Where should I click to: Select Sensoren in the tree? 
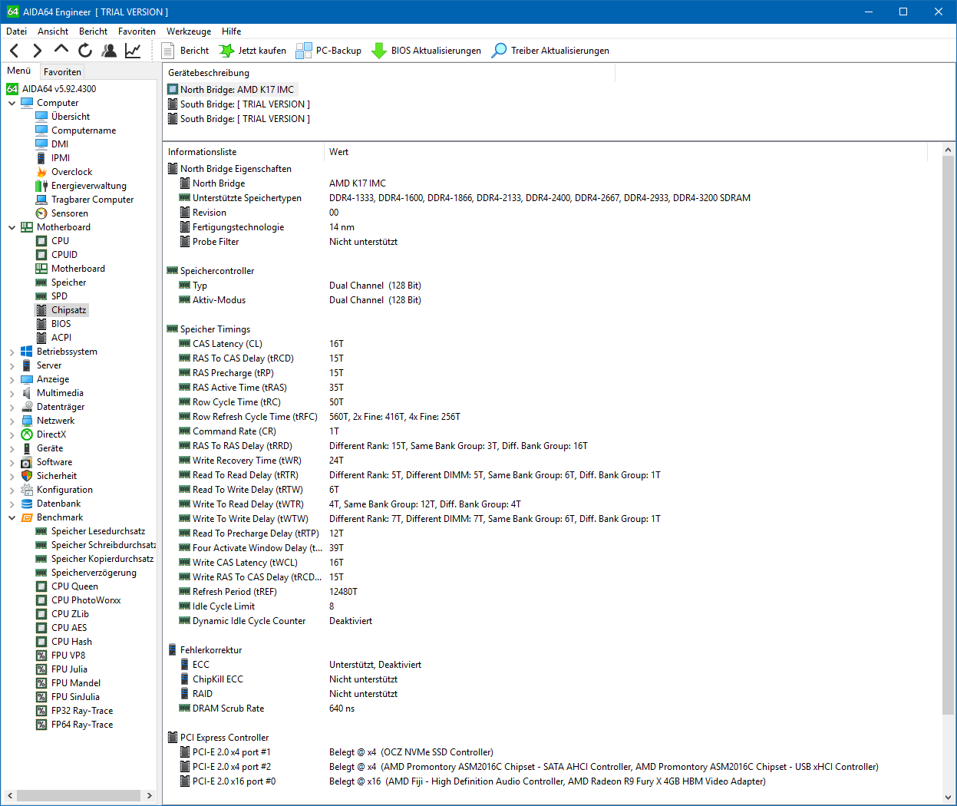click(x=69, y=213)
